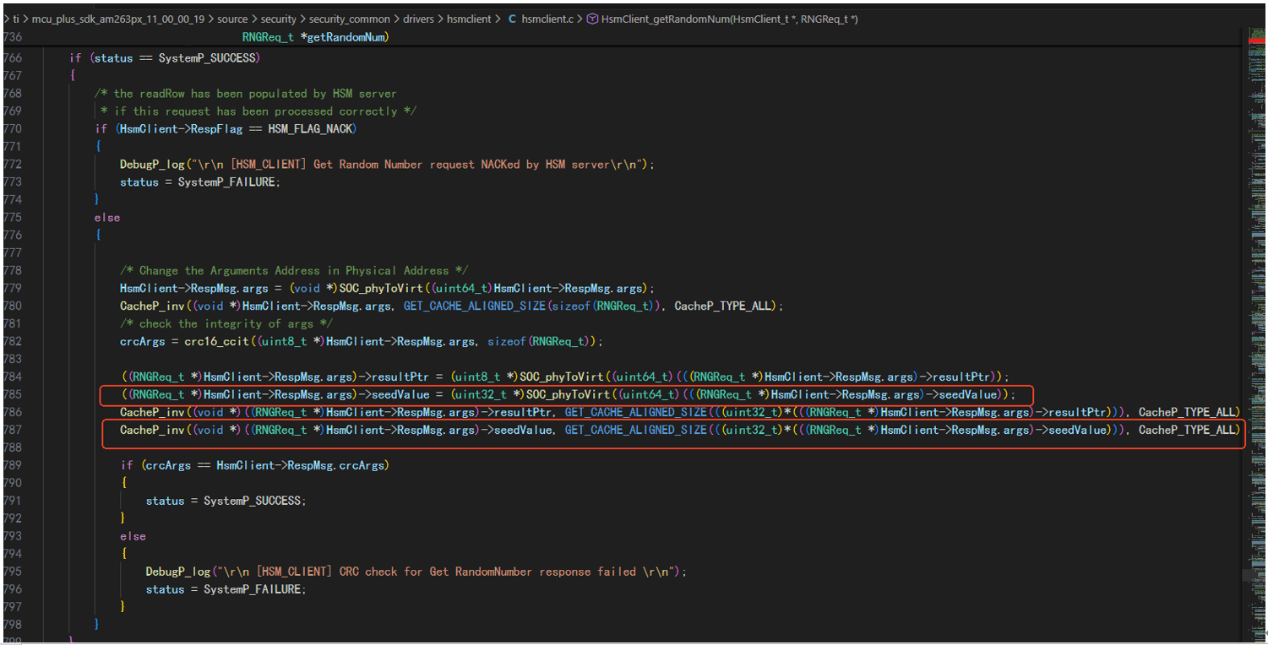This screenshot has width=1268, height=645.
Task: Click DebugP_log on line 772
Action: [x=149, y=164]
